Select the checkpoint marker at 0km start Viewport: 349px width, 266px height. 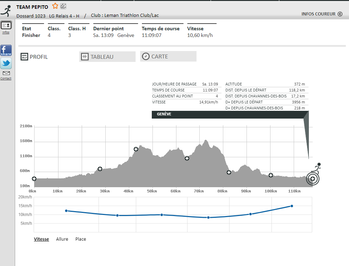[x=34, y=179]
